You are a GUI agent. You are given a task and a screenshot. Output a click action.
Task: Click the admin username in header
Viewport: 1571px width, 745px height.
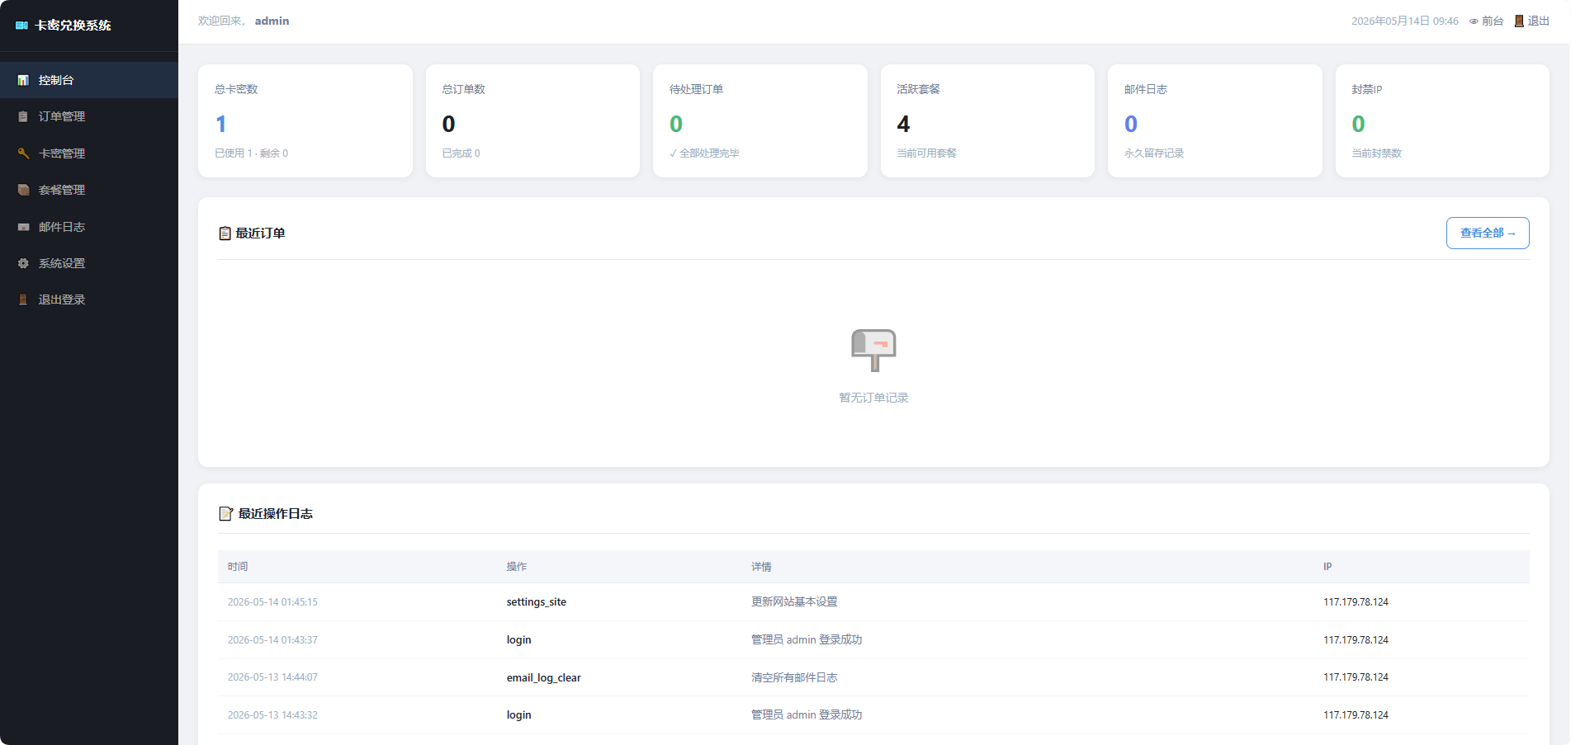272,21
